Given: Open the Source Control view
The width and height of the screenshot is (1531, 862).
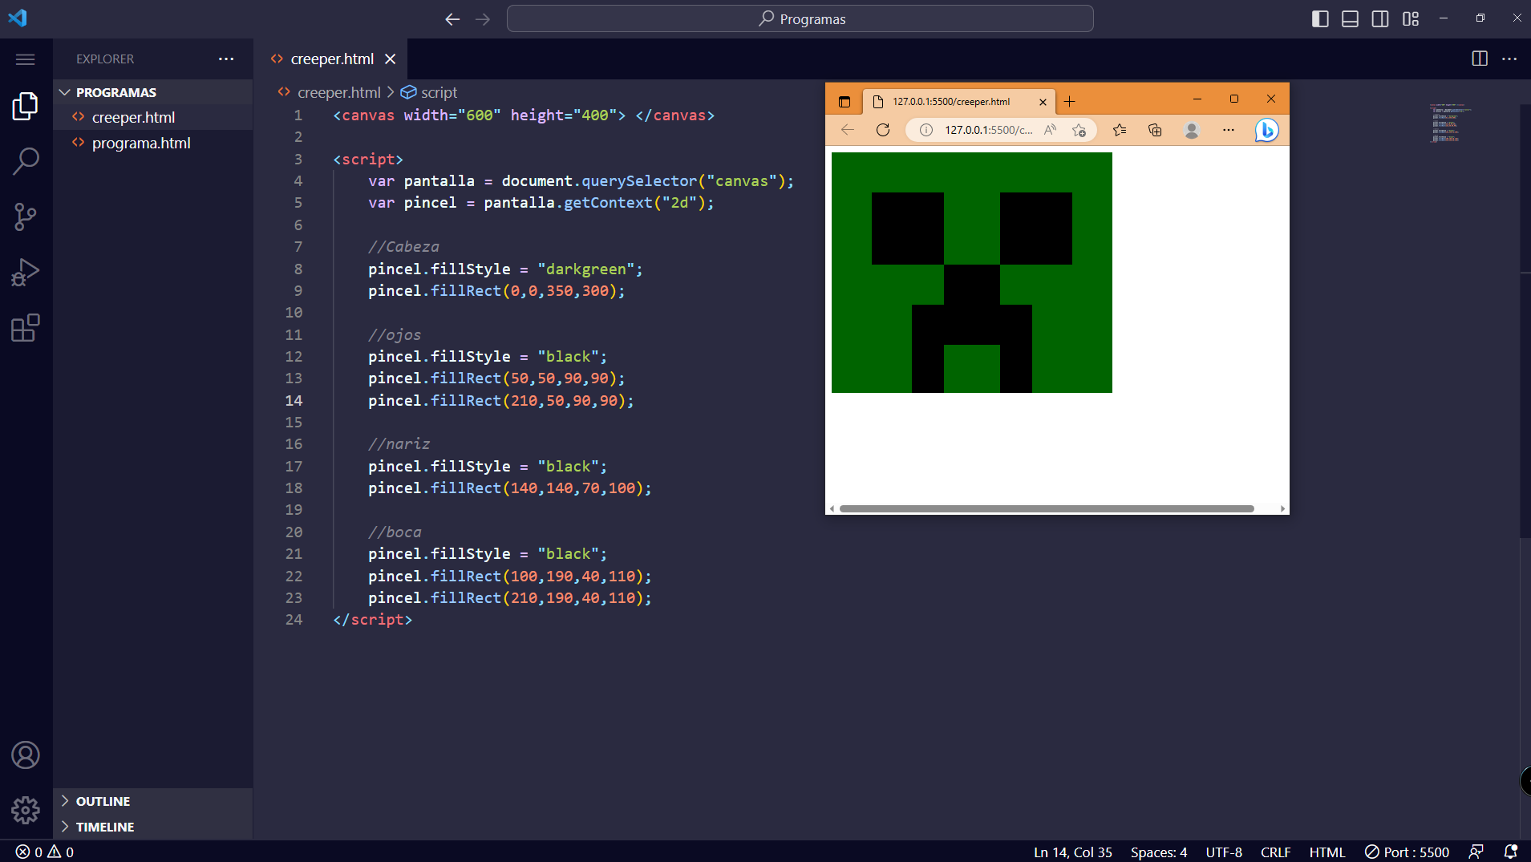Looking at the screenshot, I should point(26,217).
